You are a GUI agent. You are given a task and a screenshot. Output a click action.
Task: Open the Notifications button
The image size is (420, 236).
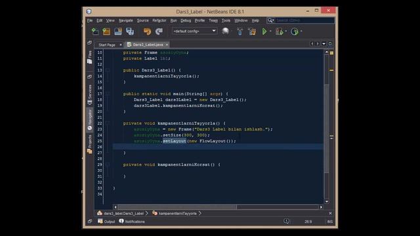tap(132, 222)
